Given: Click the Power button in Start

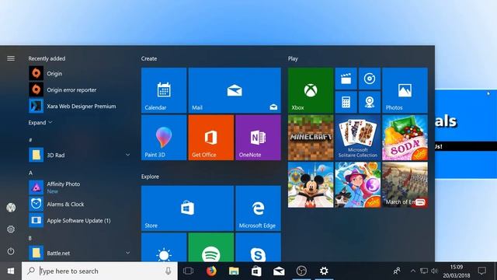Looking at the screenshot, I should click(x=11, y=251).
